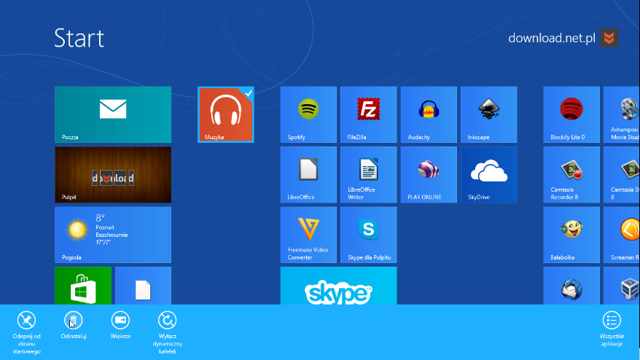This screenshot has height=360, width=640.
Task: Open the LibreOffice tile
Action: pyautogui.click(x=308, y=175)
